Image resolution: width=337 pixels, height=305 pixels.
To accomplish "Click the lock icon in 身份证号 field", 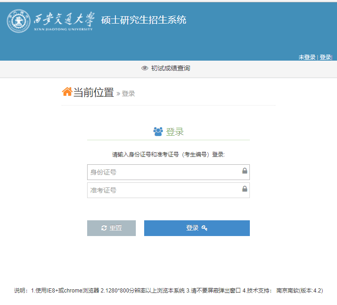I will coord(244,171).
